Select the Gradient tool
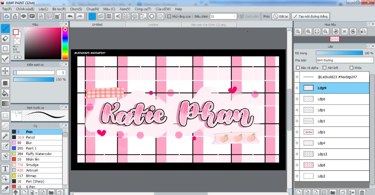 tap(5, 104)
